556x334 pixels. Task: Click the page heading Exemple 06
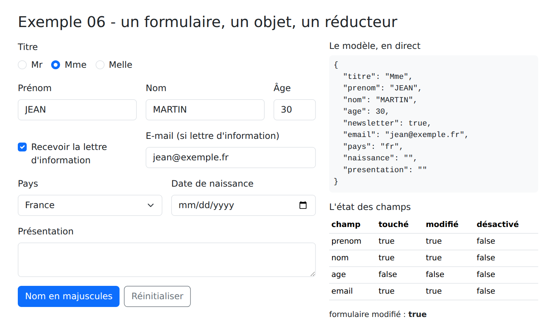208,22
